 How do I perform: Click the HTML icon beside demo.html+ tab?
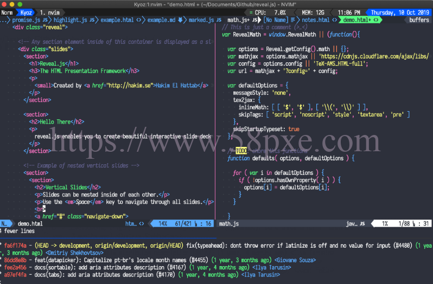click(376, 20)
